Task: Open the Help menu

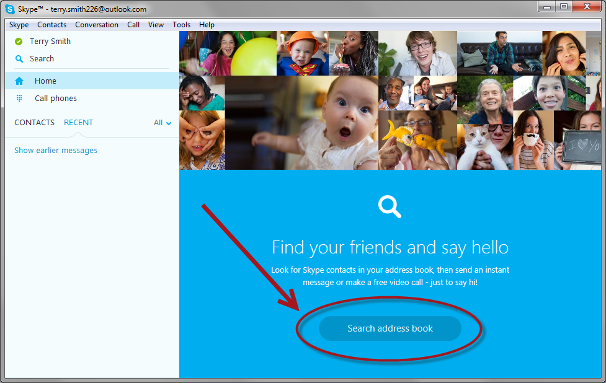Action: tap(207, 25)
